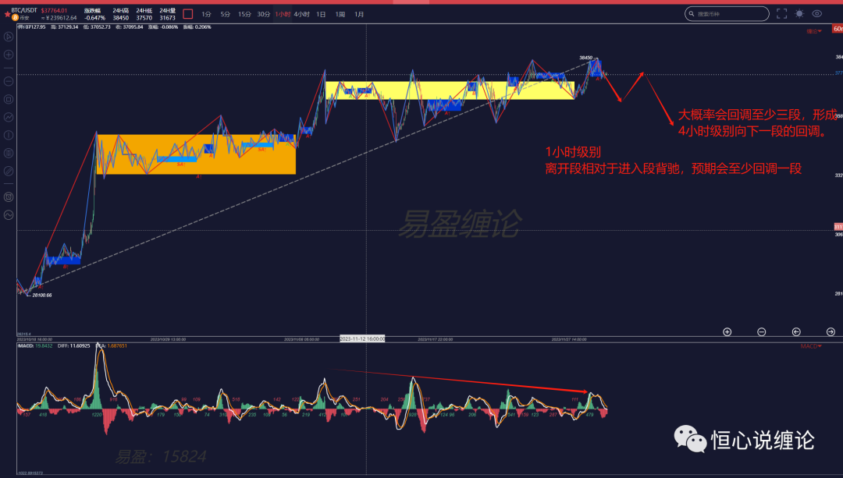The image size is (843, 478).
Task: Click the magnifier icon in the search box
Action: [692, 14]
